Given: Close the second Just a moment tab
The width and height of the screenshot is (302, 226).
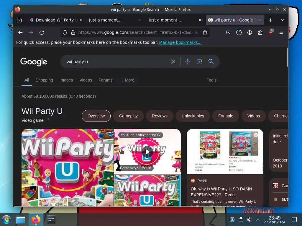Looking at the screenshot, I should coord(200,20).
